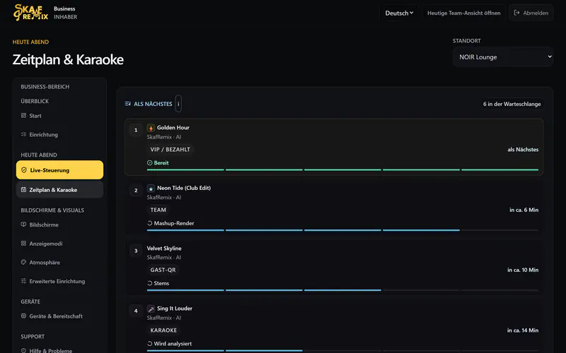This screenshot has height=353, width=566.
Task: Click the Neon Tide blue progress bar
Action: [x=342, y=230]
